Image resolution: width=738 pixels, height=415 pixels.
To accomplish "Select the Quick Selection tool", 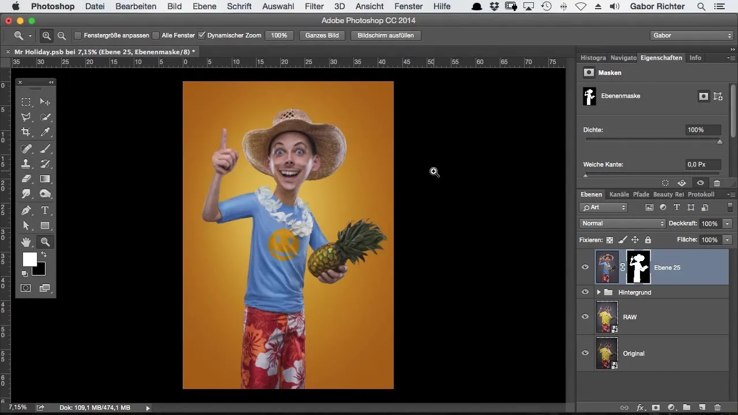I will (45, 117).
